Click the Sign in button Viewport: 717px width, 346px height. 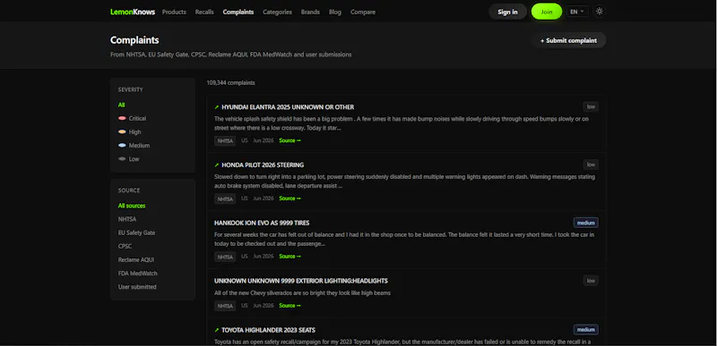click(x=507, y=12)
